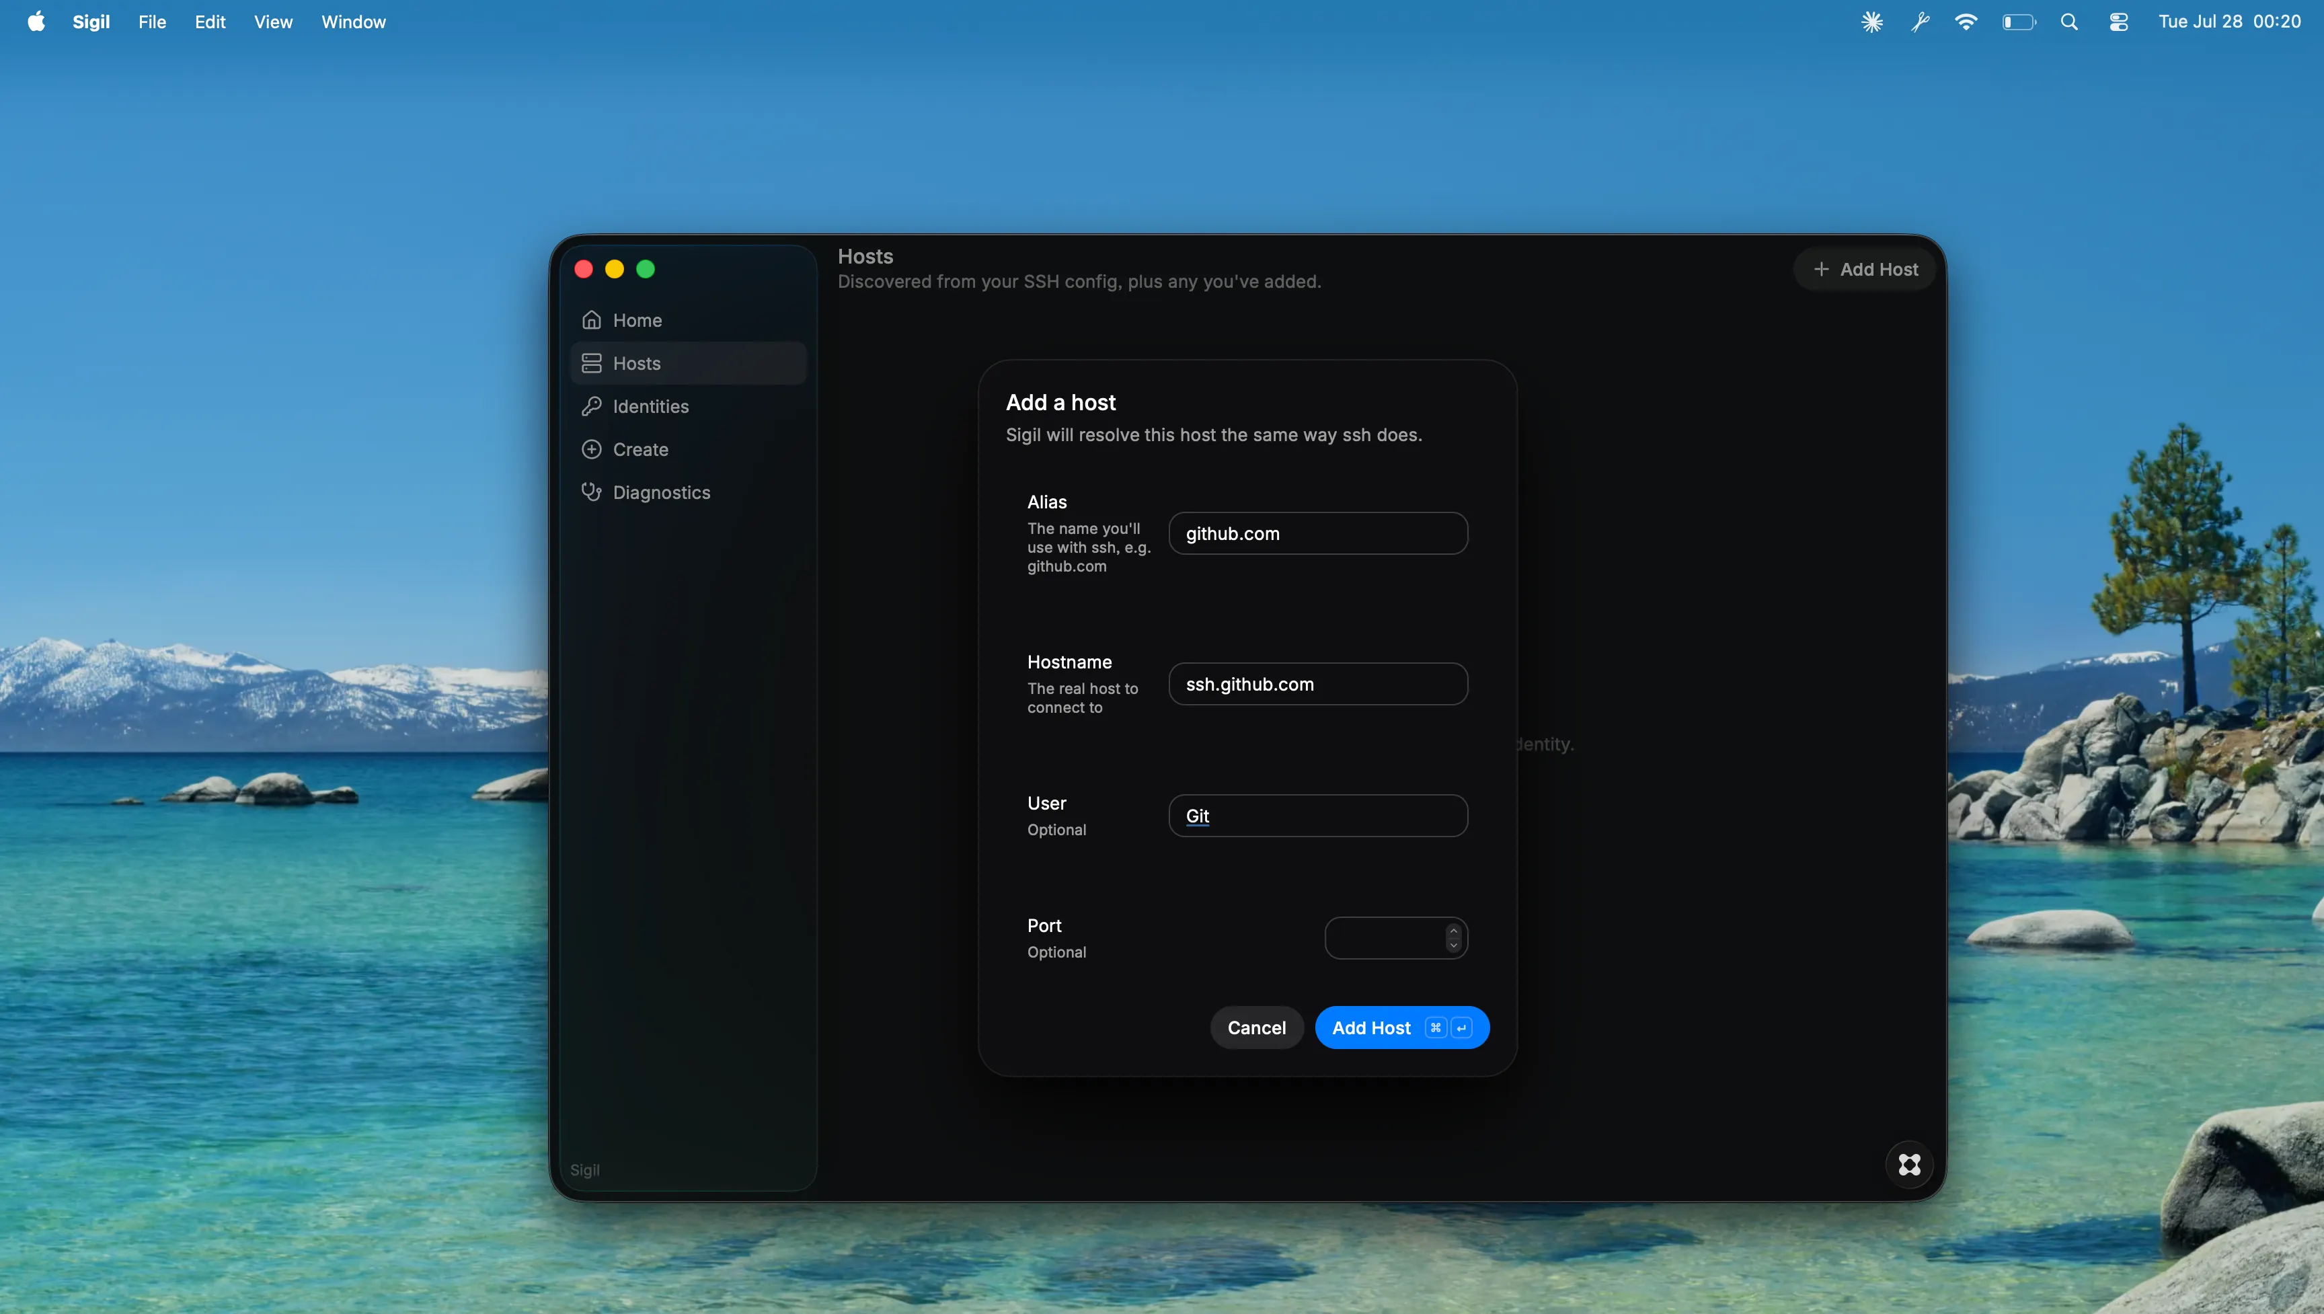Click the Sigil label at sidebar bottom
Viewport: 2324px width, 1314px height.
584,1169
